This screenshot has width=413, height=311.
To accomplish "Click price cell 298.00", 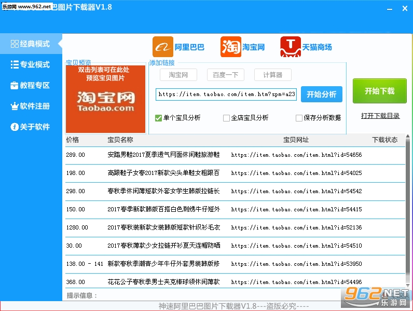I will click(x=76, y=192).
